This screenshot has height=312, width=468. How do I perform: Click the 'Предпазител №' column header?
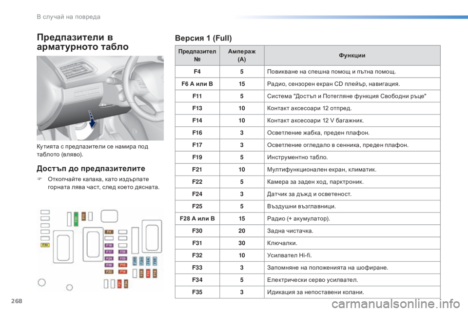tap(197, 55)
